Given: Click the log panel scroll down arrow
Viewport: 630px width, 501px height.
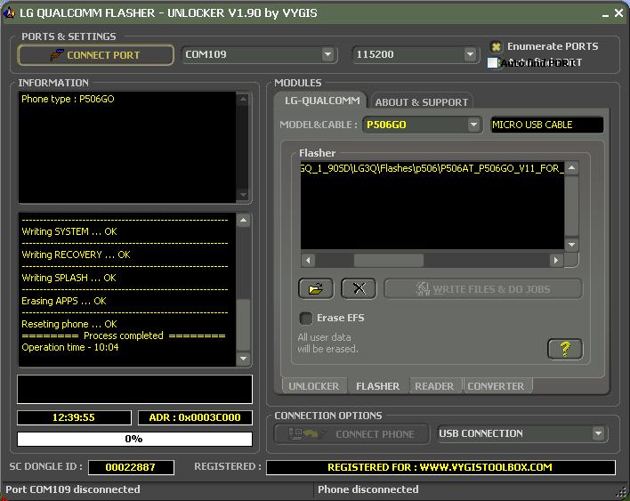Looking at the screenshot, I should point(243,359).
